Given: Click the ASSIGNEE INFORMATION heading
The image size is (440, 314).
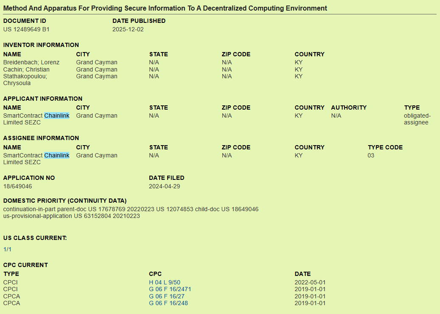Looking at the screenshot, I should tap(41, 138).
